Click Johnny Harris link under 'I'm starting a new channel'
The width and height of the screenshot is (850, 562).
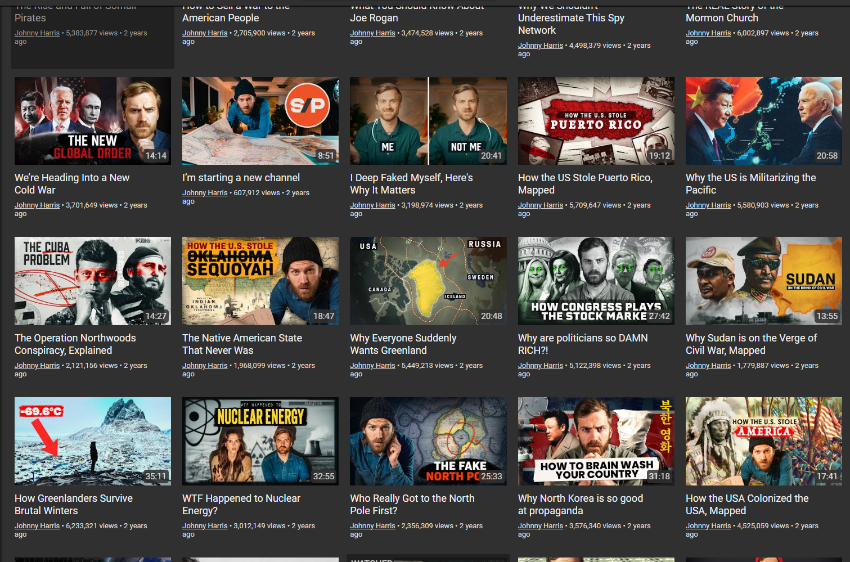tap(205, 193)
